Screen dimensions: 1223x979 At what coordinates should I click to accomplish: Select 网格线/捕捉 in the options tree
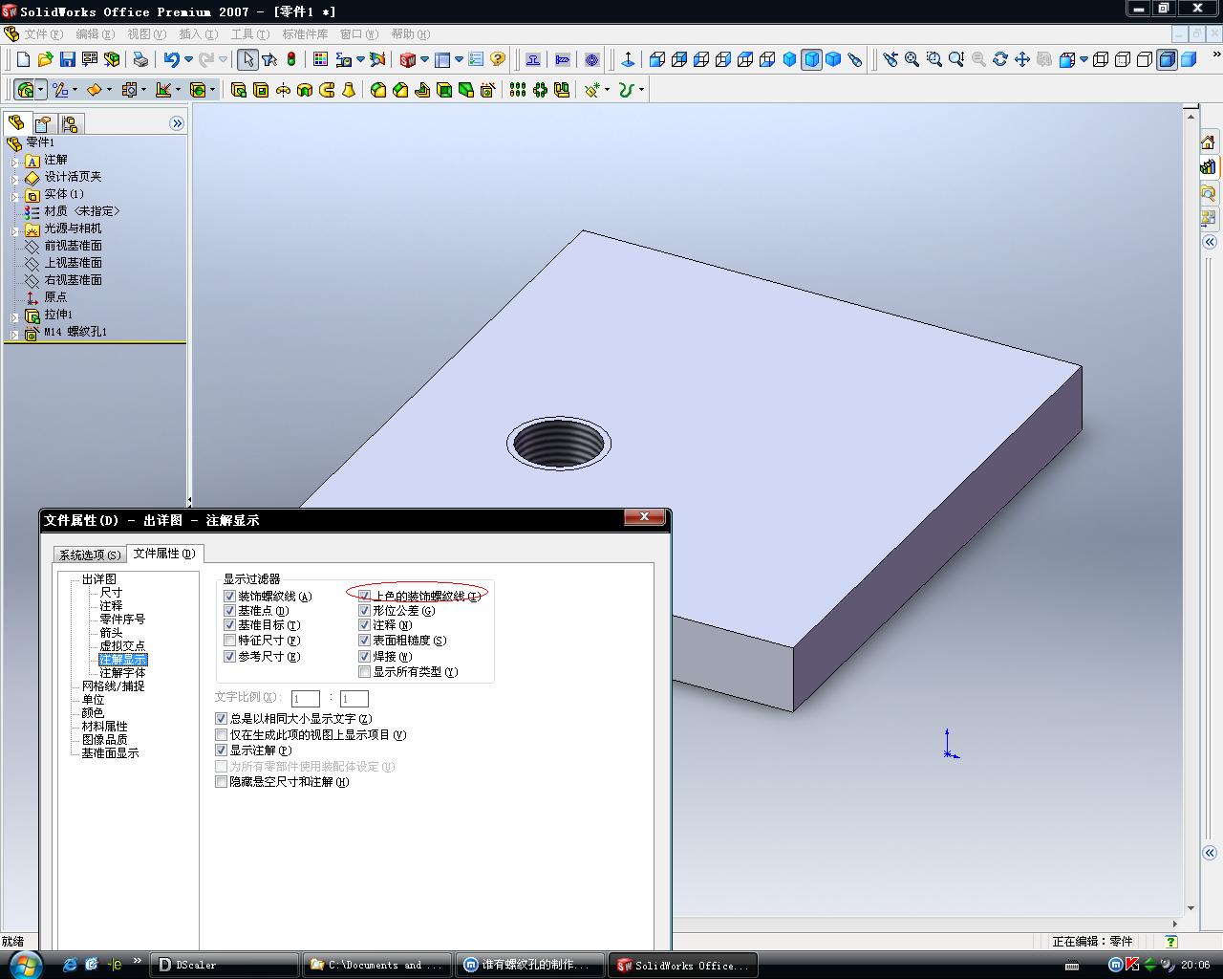113,686
